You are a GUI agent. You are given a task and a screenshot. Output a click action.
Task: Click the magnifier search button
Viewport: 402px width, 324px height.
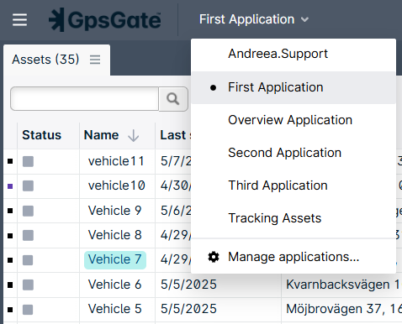[x=173, y=99]
